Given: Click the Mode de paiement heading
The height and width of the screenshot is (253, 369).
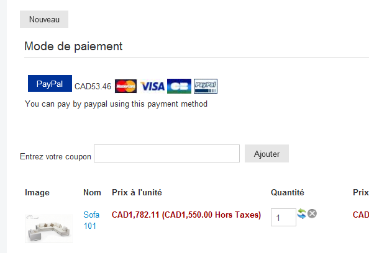Looking at the screenshot, I should pos(73,46).
